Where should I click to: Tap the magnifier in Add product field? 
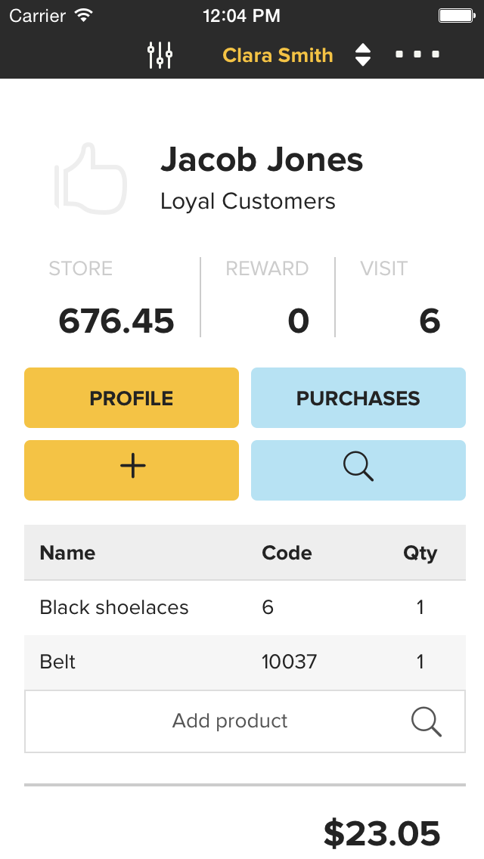pos(427,721)
